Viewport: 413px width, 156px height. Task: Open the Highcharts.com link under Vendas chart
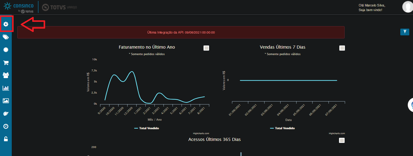point(337,134)
